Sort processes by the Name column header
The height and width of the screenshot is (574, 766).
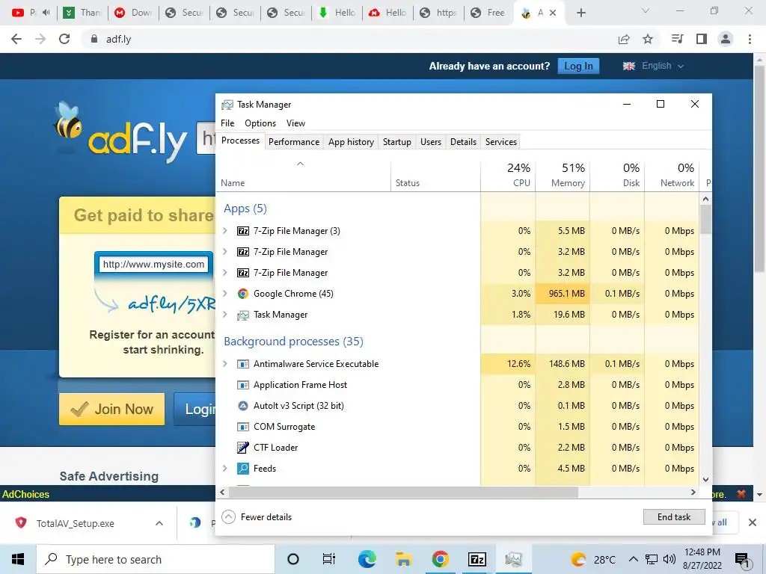pos(304,175)
